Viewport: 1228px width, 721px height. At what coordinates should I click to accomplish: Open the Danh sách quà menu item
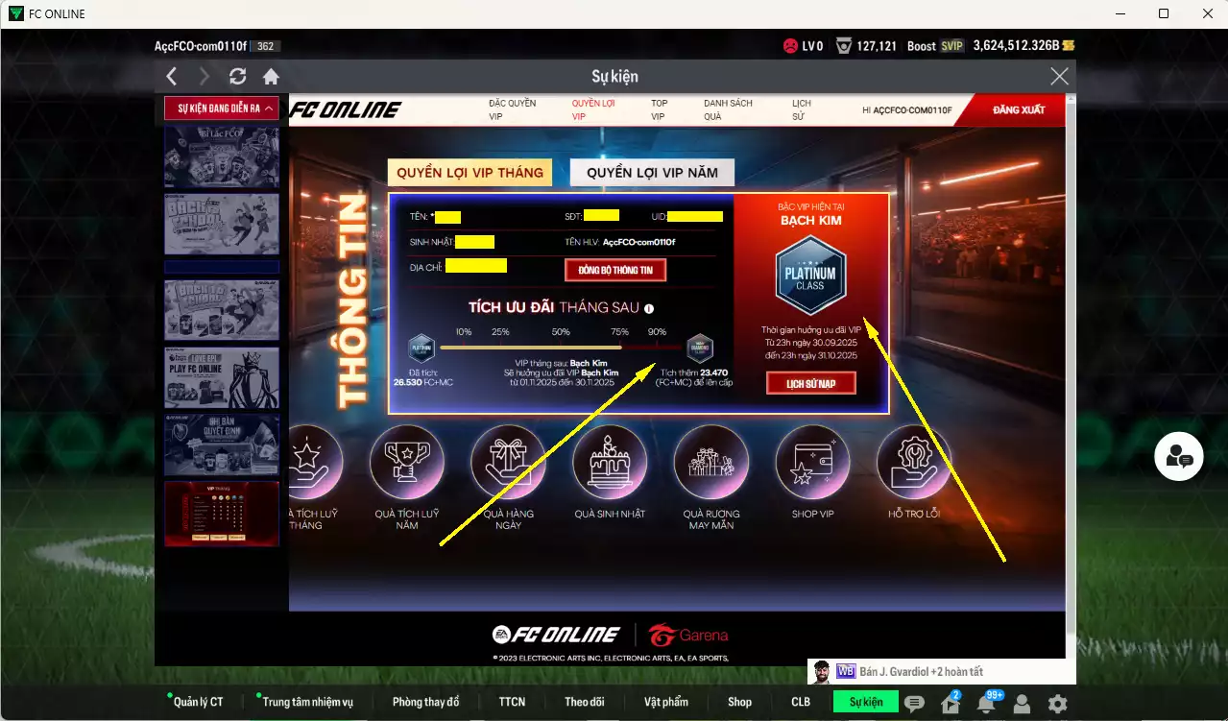(x=727, y=109)
